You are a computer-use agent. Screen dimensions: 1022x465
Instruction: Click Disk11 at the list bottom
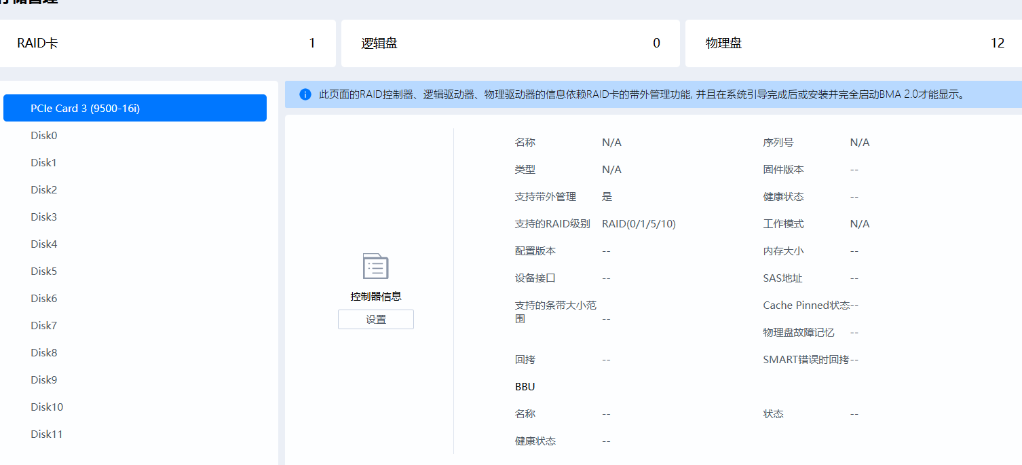(47, 434)
